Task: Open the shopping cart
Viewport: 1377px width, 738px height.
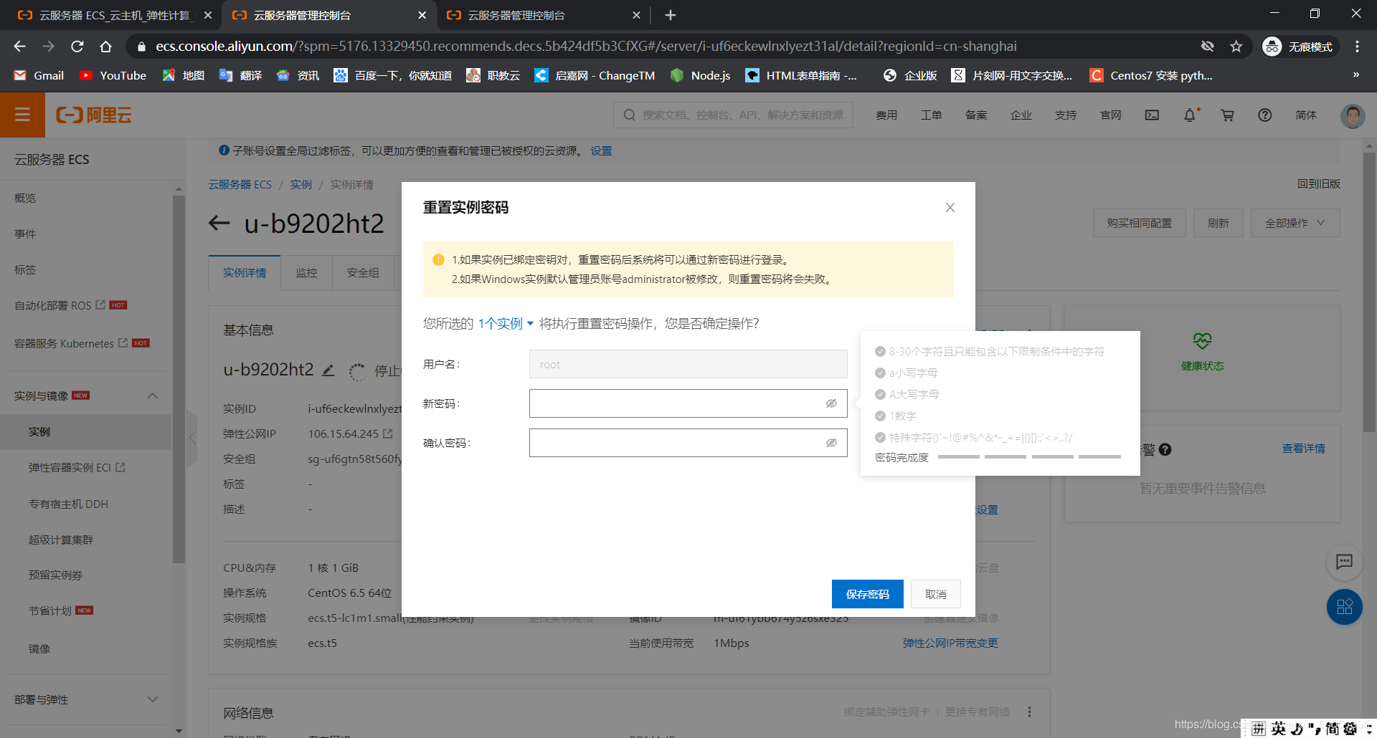Action: (1227, 115)
